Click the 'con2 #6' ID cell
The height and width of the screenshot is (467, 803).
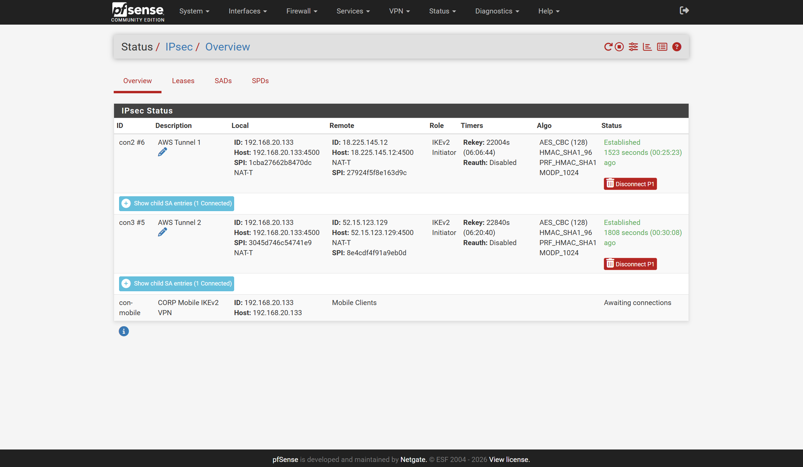(x=132, y=142)
